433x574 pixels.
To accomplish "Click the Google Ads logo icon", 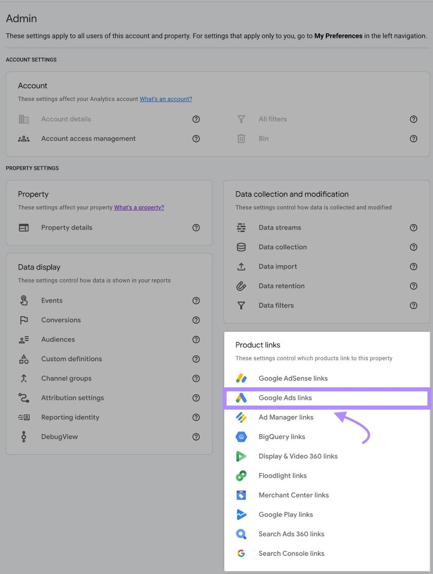I will [241, 397].
